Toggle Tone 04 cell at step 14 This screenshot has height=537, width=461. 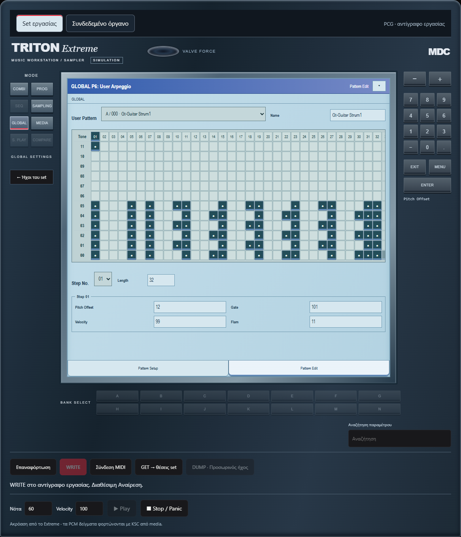(213, 216)
